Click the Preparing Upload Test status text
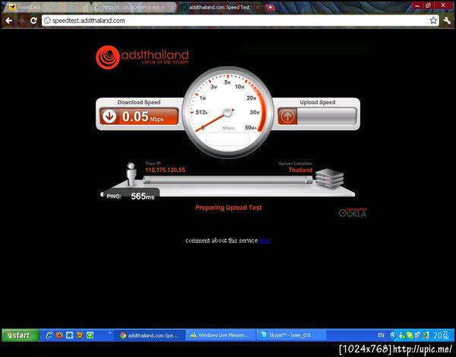This screenshot has height=357, width=456. (x=228, y=208)
